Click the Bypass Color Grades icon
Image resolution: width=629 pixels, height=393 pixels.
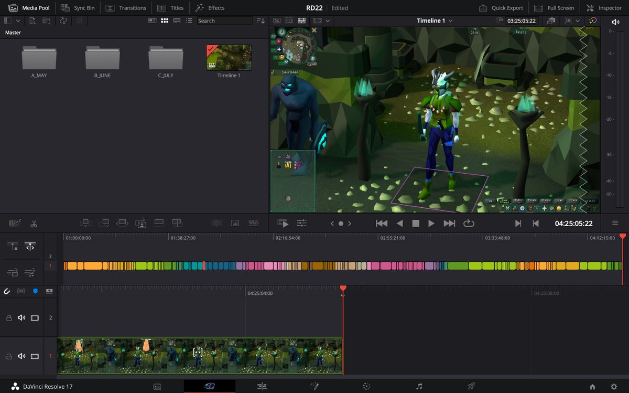(x=593, y=20)
